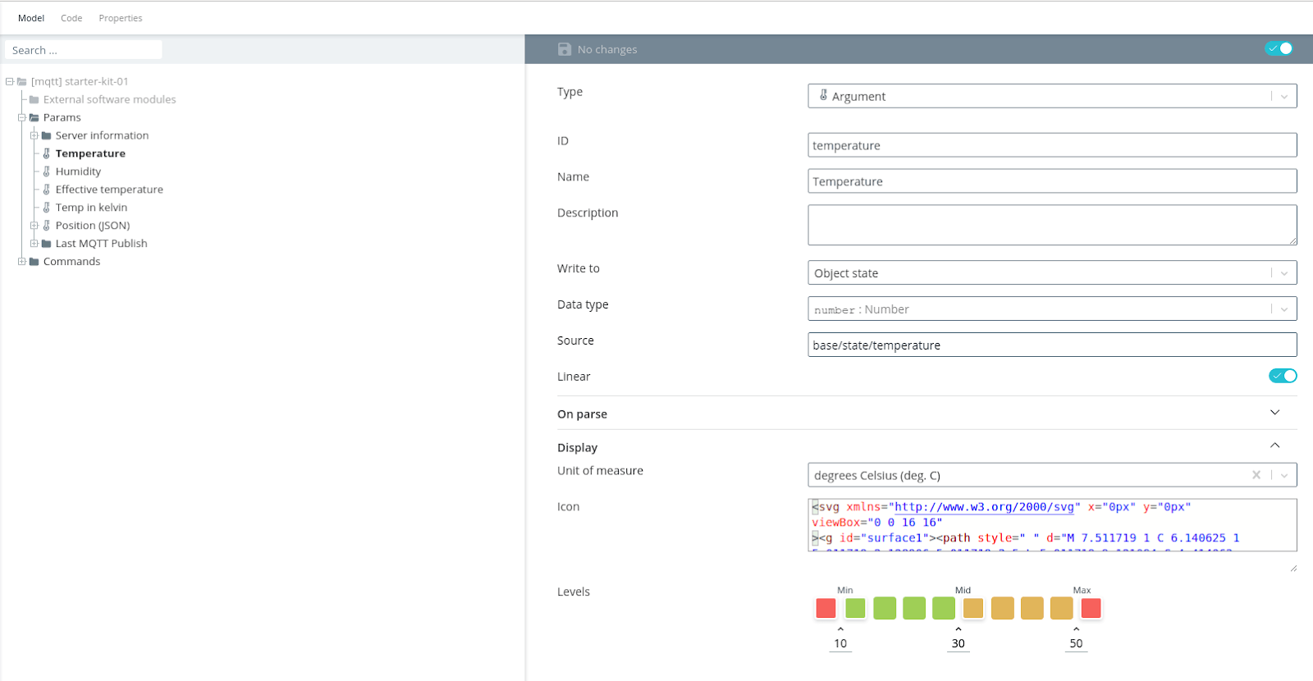
Task: Select Position (JSON) in the tree
Action: pyautogui.click(x=93, y=226)
